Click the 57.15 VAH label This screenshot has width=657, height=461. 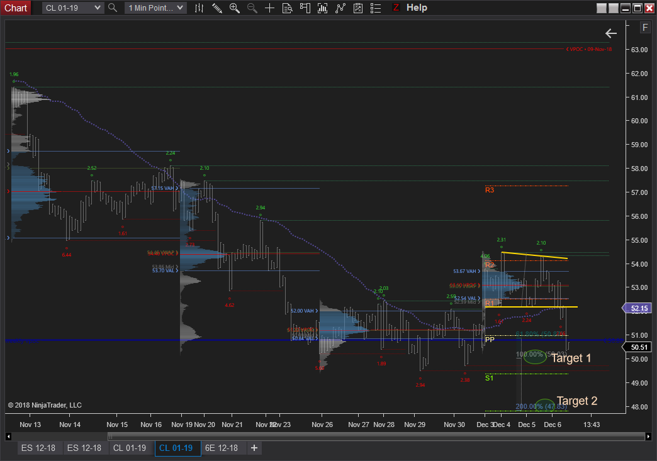click(x=165, y=188)
